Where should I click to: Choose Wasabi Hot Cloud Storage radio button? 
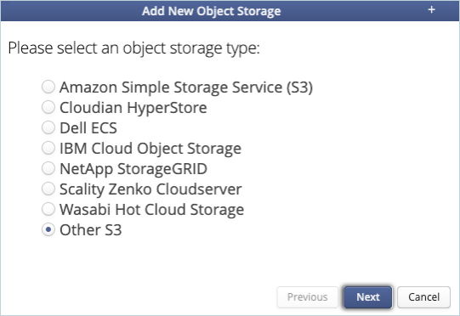(x=48, y=209)
